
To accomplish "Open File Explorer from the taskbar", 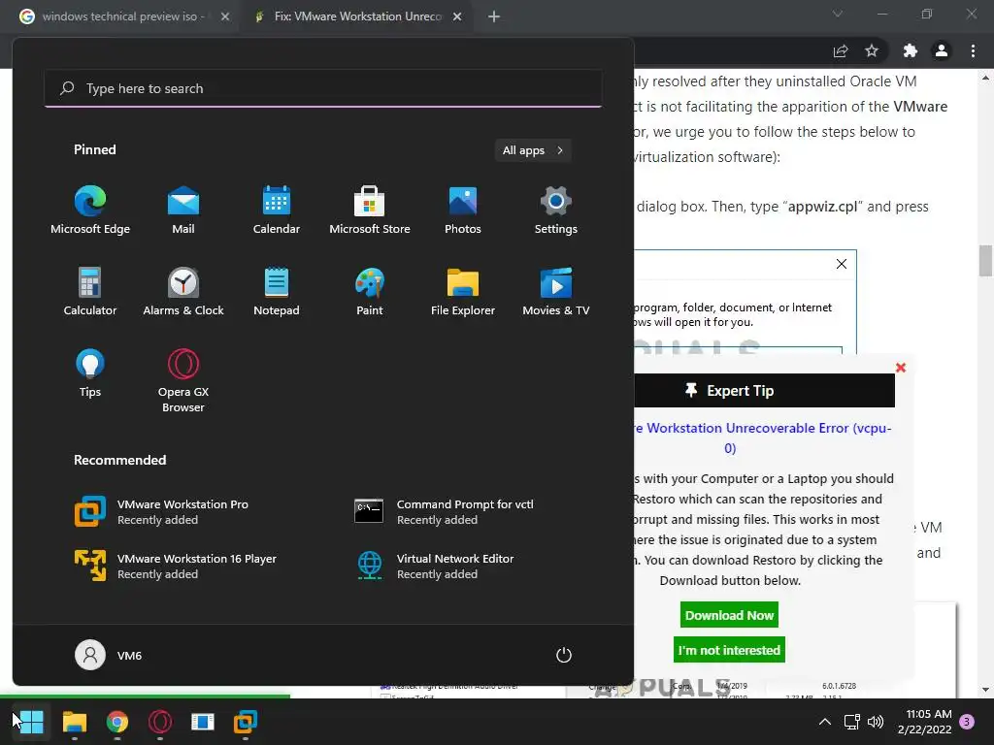I will tap(74, 722).
